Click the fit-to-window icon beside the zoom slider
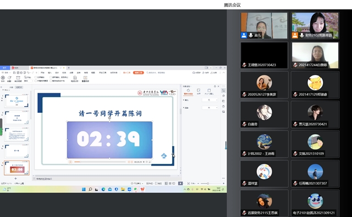Viewport: 352px width, 217px height. [x=188, y=184]
